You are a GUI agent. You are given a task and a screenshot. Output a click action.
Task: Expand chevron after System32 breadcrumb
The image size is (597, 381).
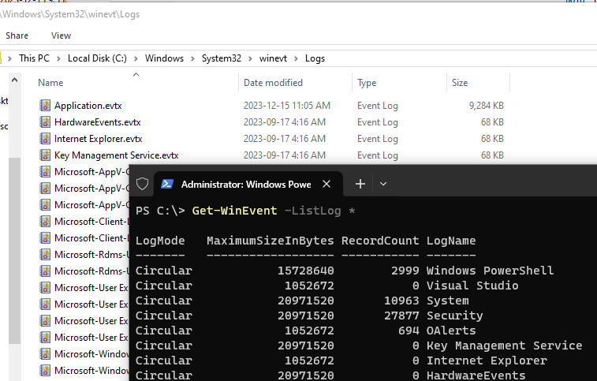pos(250,58)
